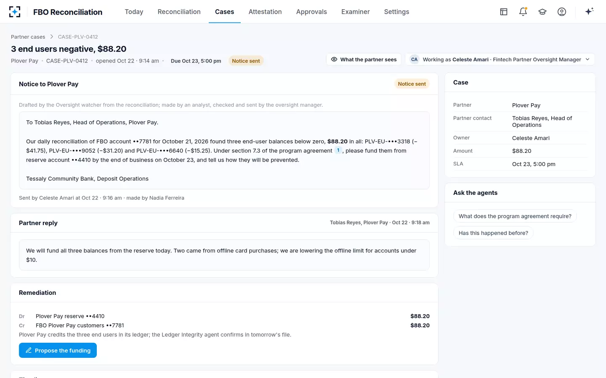The height and width of the screenshot is (378, 606).
Task: Toggle What the partner sees view
Action: (364, 59)
